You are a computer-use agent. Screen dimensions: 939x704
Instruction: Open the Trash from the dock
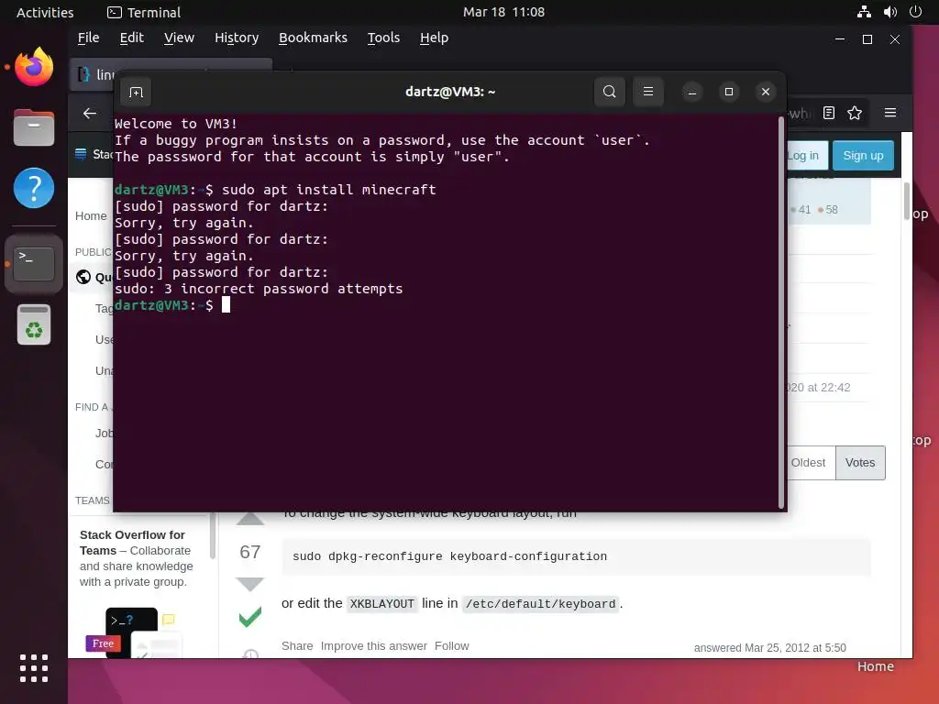pos(34,324)
